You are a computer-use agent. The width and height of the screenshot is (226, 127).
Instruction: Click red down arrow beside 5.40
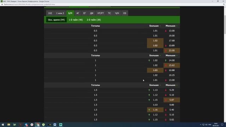[166, 110]
